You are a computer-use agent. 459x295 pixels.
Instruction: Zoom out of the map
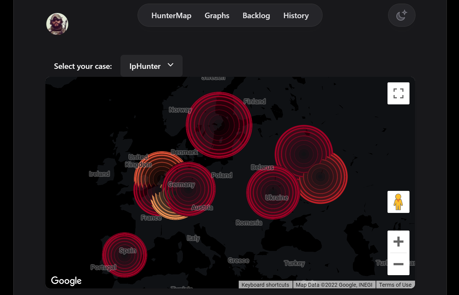click(398, 264)
